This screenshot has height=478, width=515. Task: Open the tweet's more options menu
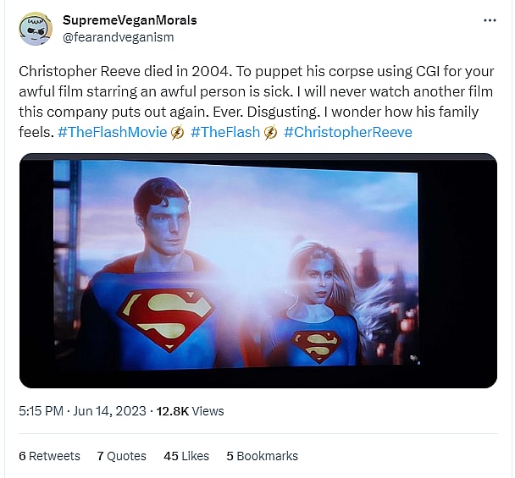490,19
